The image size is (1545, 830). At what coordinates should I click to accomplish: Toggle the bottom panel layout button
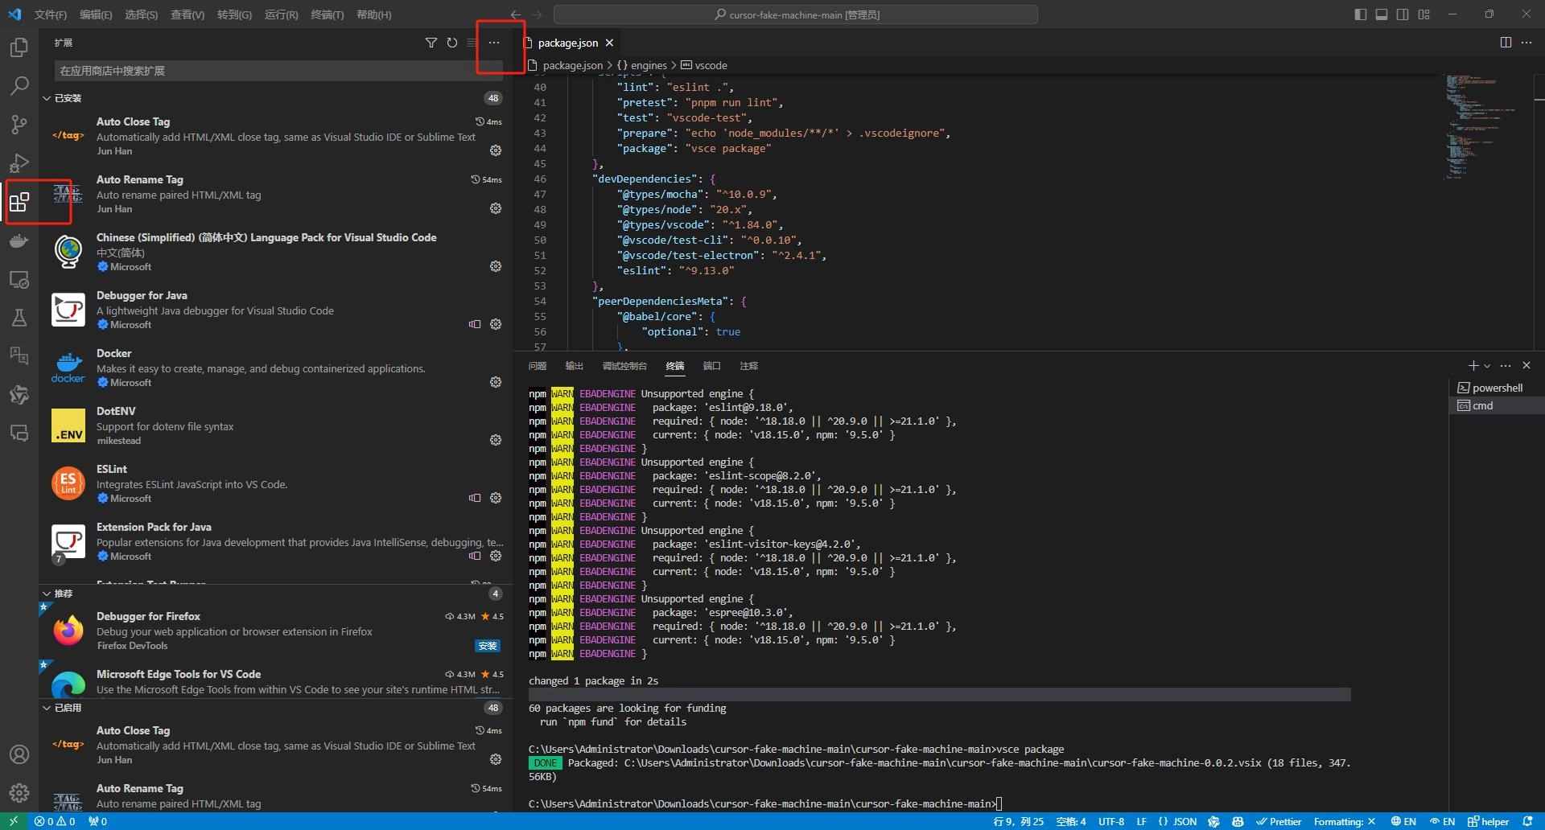[x=1382, y=14]
